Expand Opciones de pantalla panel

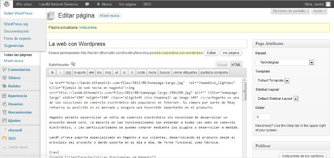tap(290, 11)
